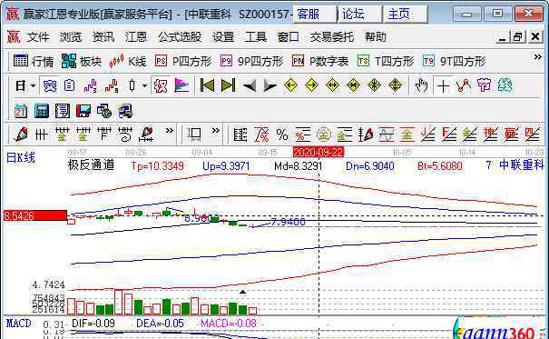Expand the chevron after rectangle tool

pos(216,131)
